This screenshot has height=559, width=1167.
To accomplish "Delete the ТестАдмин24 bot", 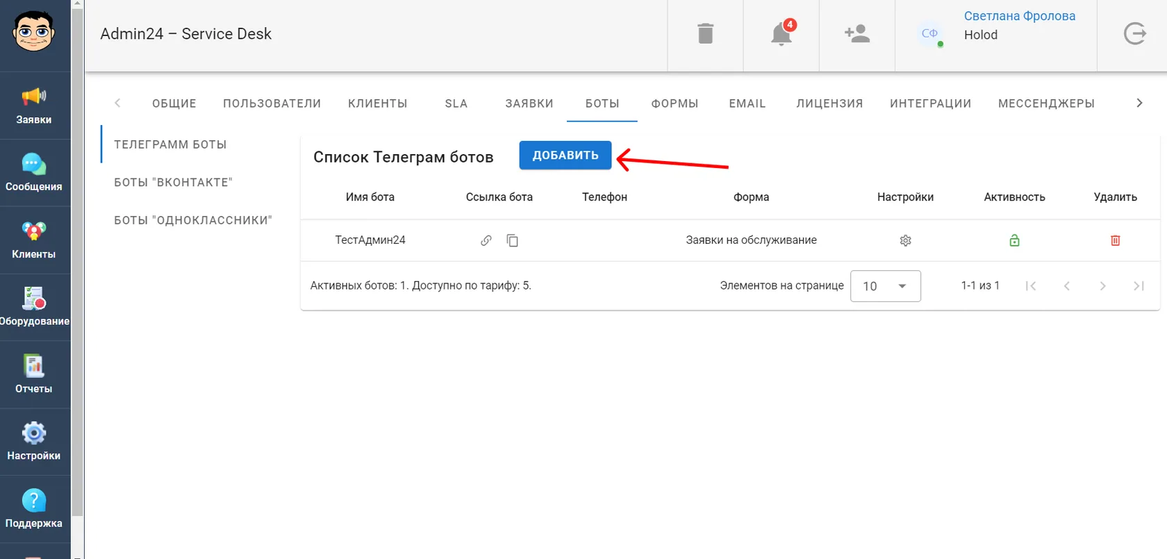I will tap(1115, 240).
